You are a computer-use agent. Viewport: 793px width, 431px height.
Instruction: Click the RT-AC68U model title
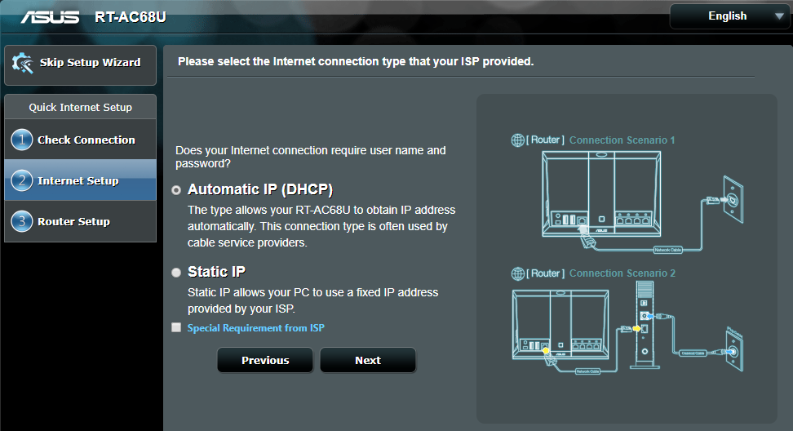(131, 17)
